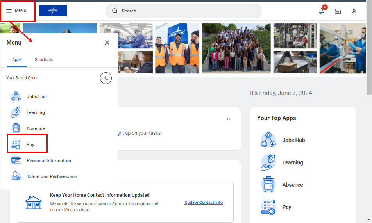The width and height of the screenshot is (372, 223).
Task: Open Talent and Performance in the menu
Action: [x=52, y=177]
